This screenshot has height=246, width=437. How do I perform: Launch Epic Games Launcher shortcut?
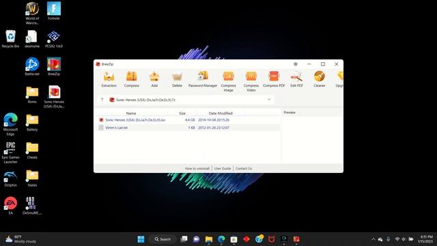pyautogui.click(x=10, y=152)
